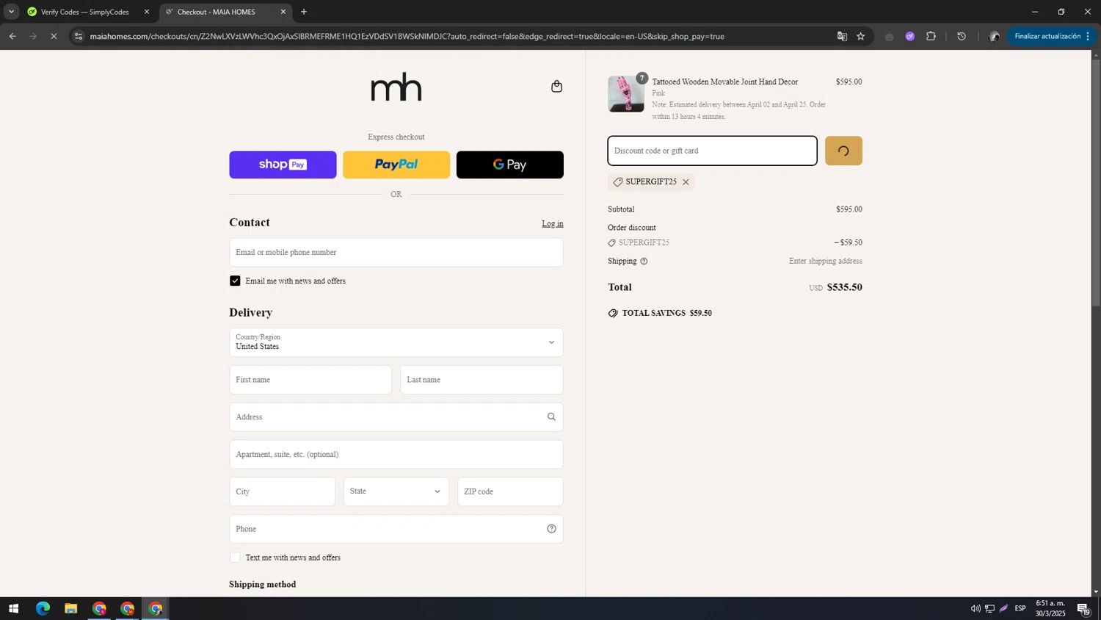The width and height of the screenshot is (1101, 620).
Task: Select the Checkout MAIA HOMES tab
Action: [225, 12]
